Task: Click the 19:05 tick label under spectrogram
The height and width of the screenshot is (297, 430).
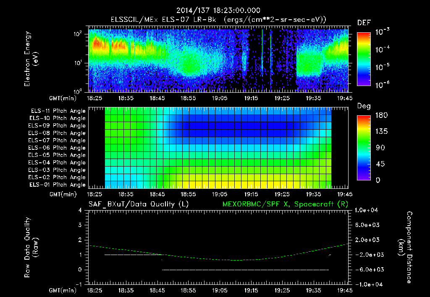Action: point(220,98)
